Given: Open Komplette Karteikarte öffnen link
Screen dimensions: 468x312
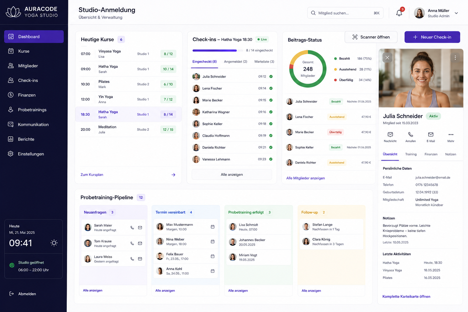Looking at the screenshot, I should point(406,296).
